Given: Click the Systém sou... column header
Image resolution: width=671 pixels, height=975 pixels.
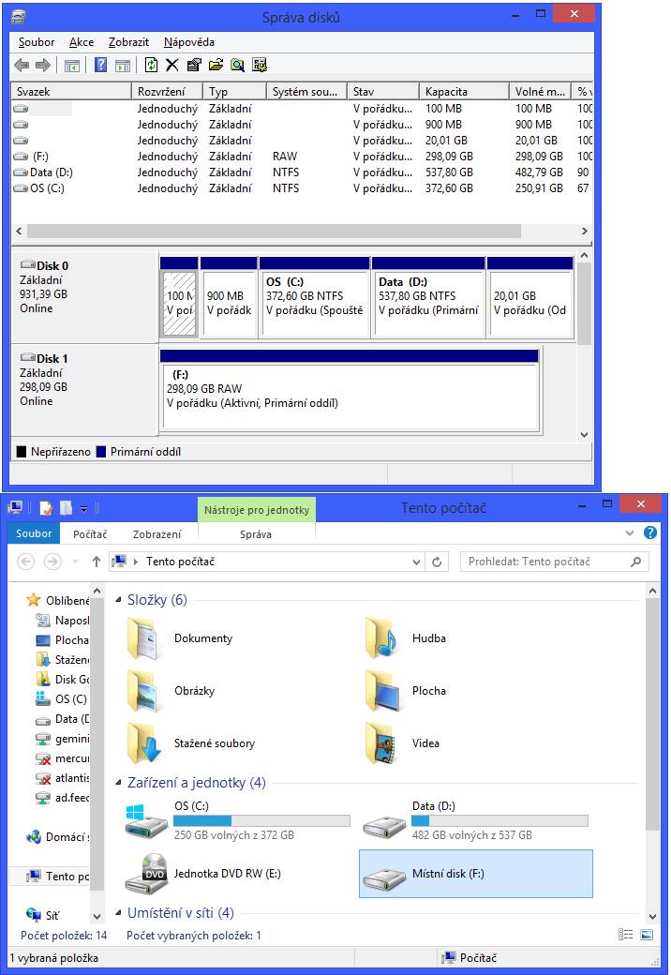Looking at the screenshot, I should point(306,92).
